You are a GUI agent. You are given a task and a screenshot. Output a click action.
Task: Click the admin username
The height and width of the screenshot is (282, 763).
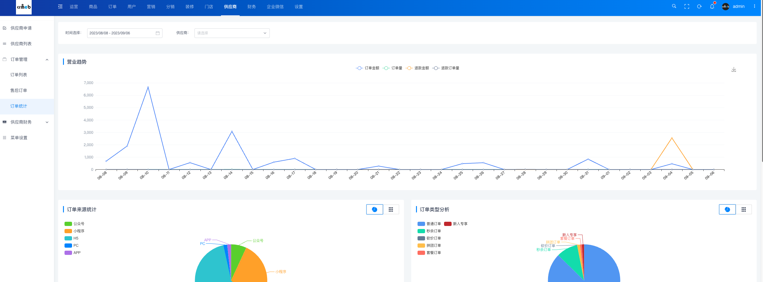pos(739,6)
